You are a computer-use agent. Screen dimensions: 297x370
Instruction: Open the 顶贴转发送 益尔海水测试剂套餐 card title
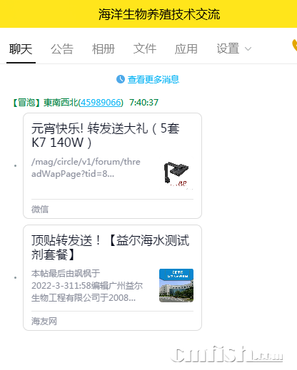tap(110, 247)
